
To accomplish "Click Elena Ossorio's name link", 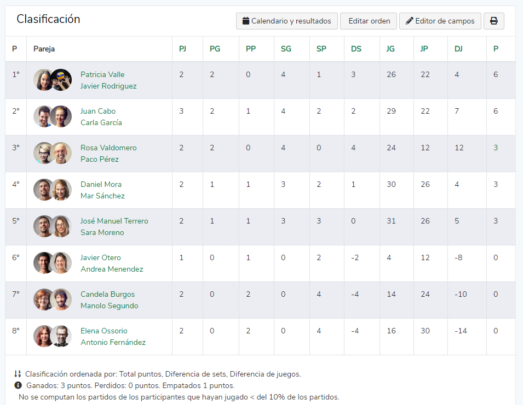I will coord(104,331).
